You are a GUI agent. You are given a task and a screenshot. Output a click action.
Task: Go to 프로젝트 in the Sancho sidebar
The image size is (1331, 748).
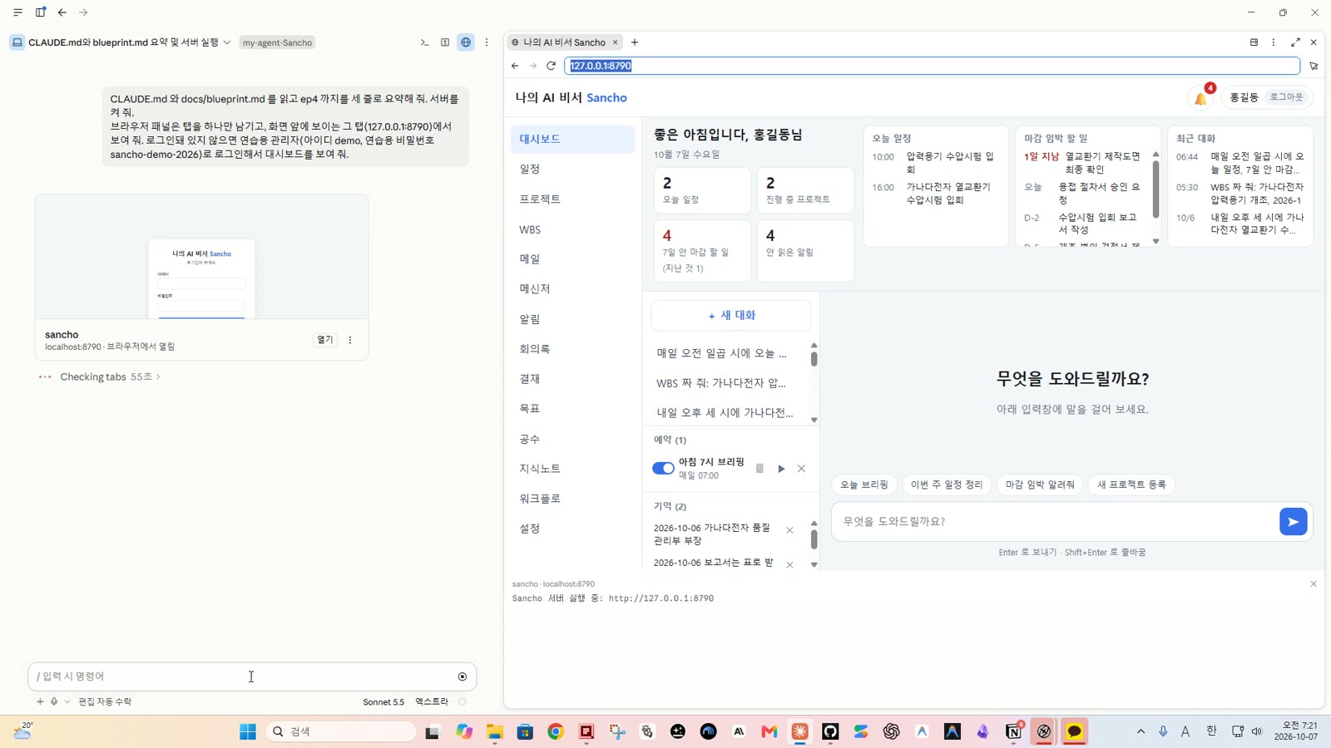572,199
